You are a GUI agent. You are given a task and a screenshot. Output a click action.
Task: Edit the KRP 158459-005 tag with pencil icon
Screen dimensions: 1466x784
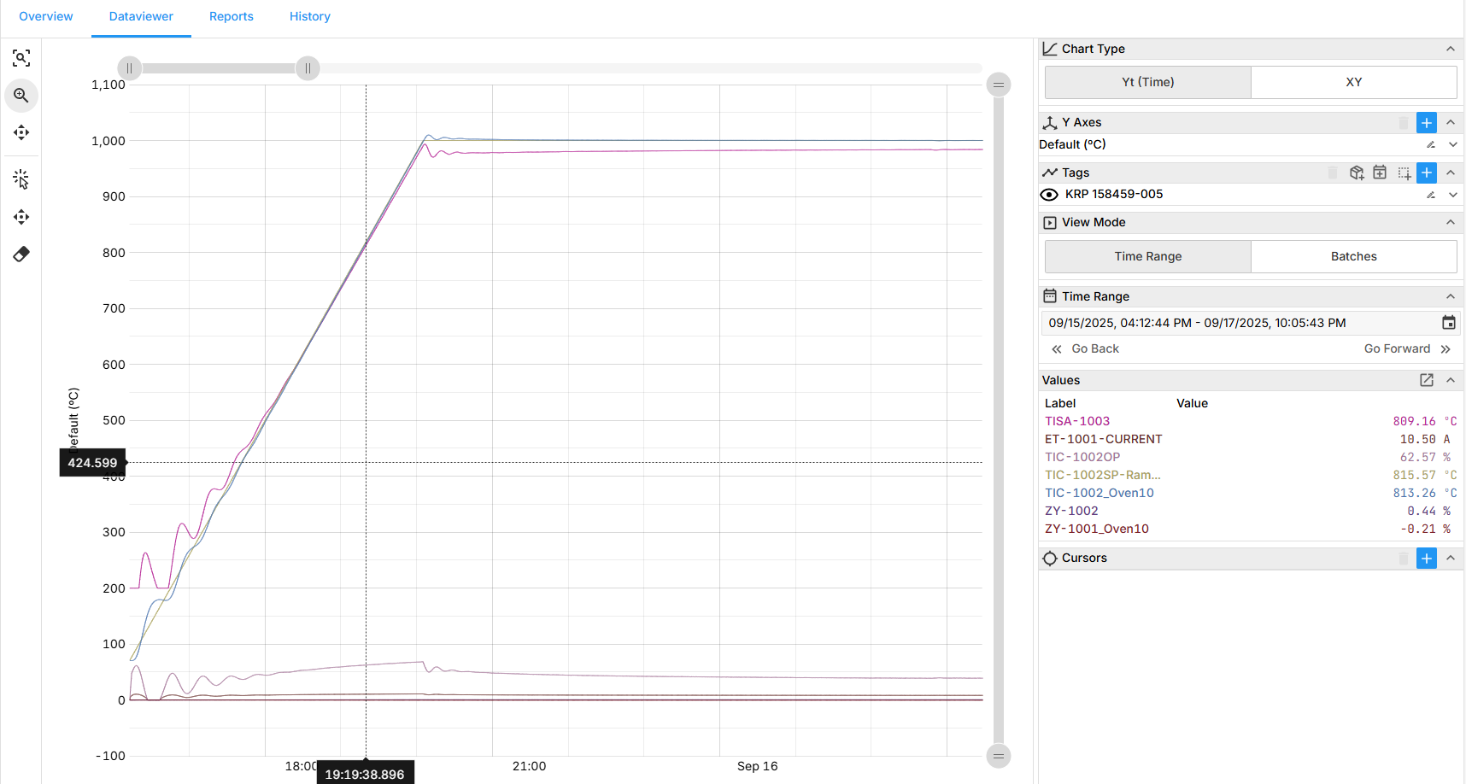point(1430,195)
